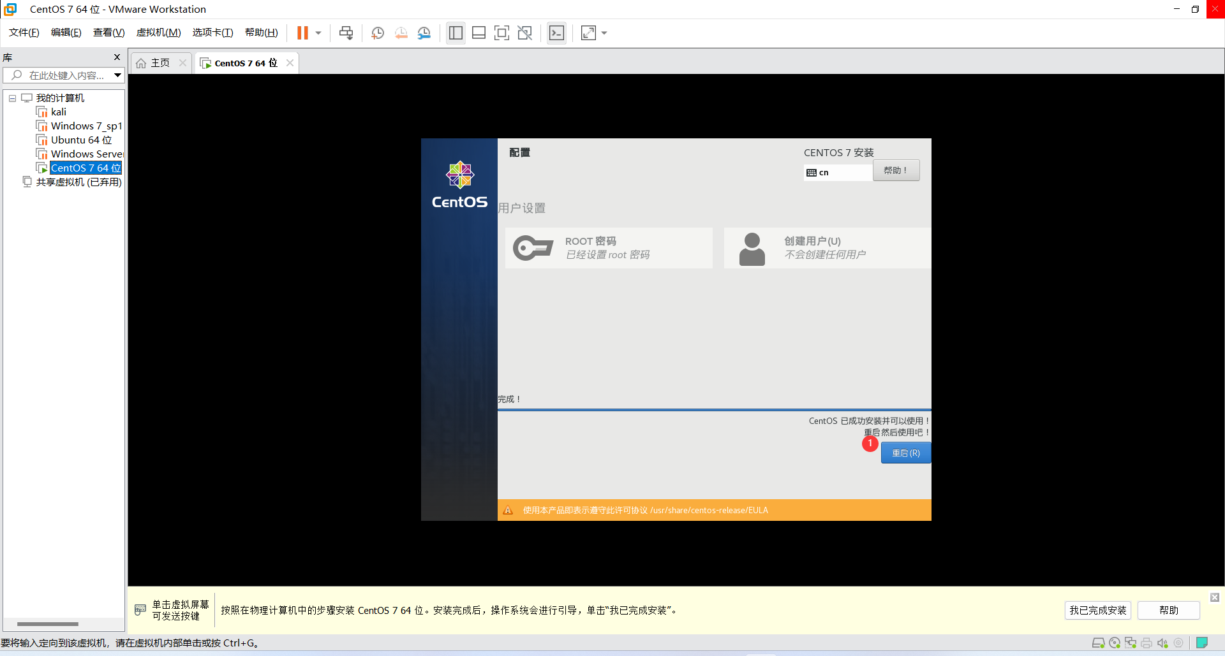Open the 文件(F) menu
This screenshot has width=1225, height=656.
(24, 33)
